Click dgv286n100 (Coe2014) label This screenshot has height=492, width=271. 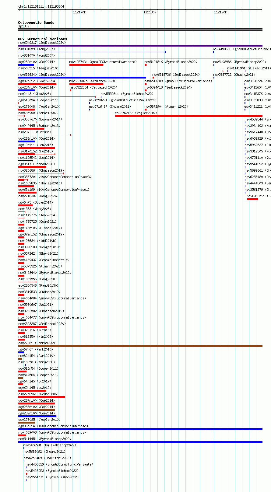37,138
